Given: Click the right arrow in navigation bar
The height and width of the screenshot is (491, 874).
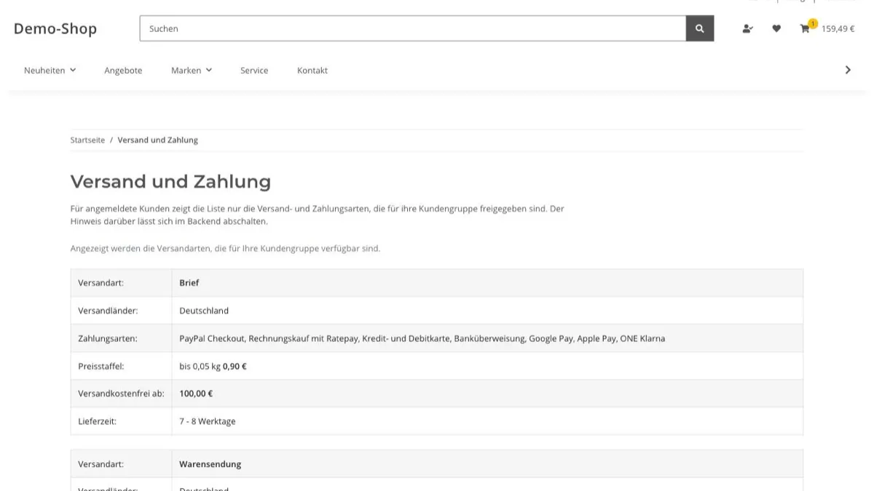Looking at the screenshot, I should [848, 70].
